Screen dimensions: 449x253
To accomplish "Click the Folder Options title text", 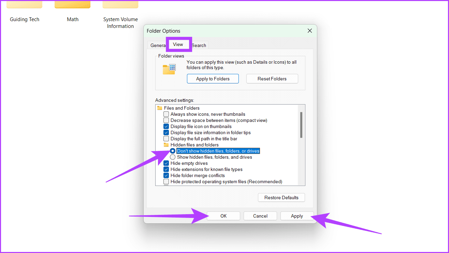I will (x=163, y=31).
